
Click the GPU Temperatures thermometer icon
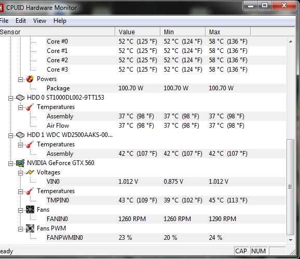point(30,191)
